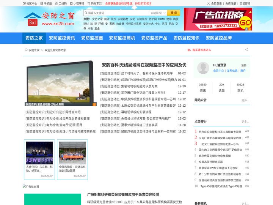
Task: Click 更多 next to 点击排行
Action: pyautogui.click(x=245, y=122)
